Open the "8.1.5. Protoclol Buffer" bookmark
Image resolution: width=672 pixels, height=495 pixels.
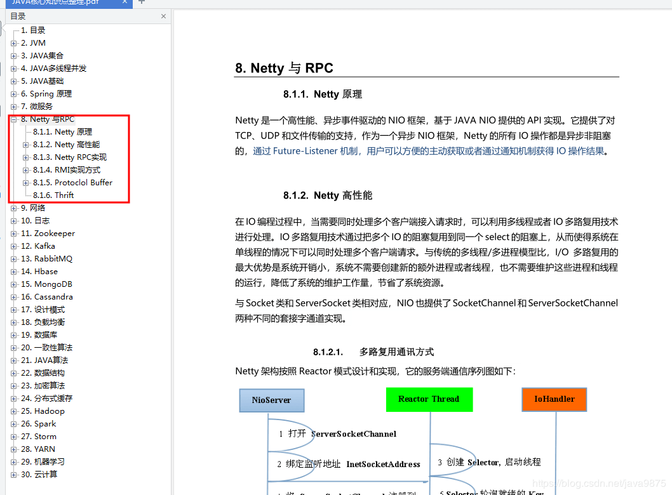[x=73, y=182]
